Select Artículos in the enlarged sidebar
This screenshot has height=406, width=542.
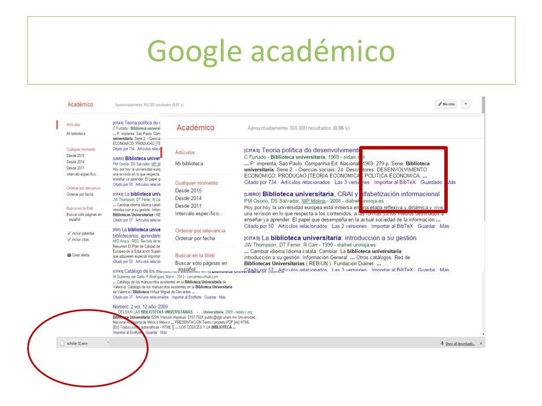click(185, 152)
